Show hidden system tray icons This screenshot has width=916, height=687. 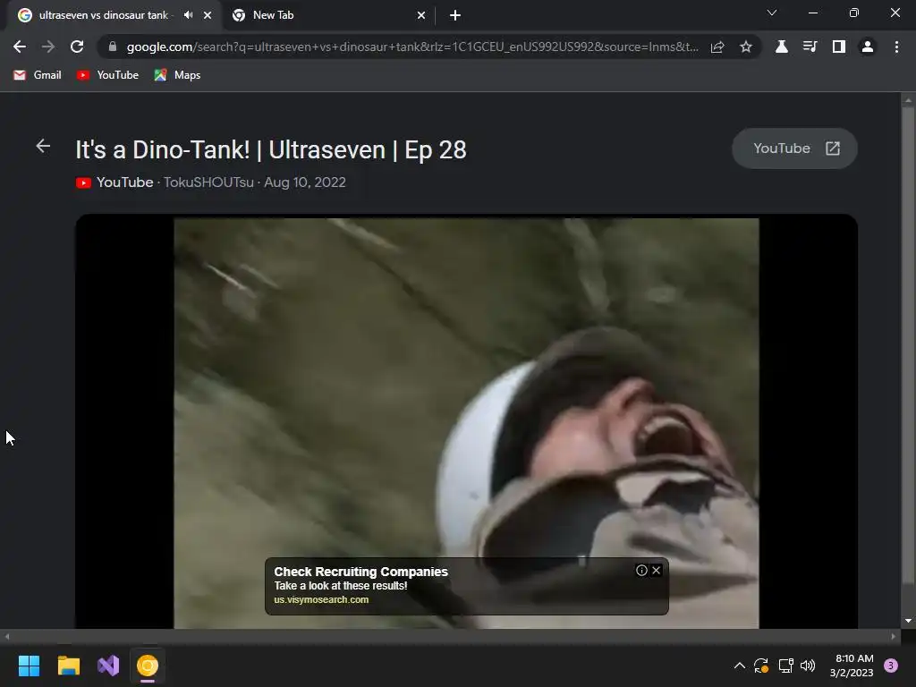(x=739, y=666)
